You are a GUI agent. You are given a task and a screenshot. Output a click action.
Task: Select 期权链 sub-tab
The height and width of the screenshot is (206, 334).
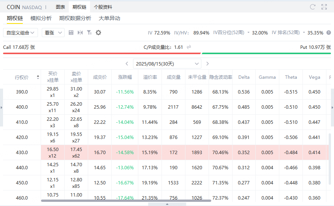click(x=15, y=18)
